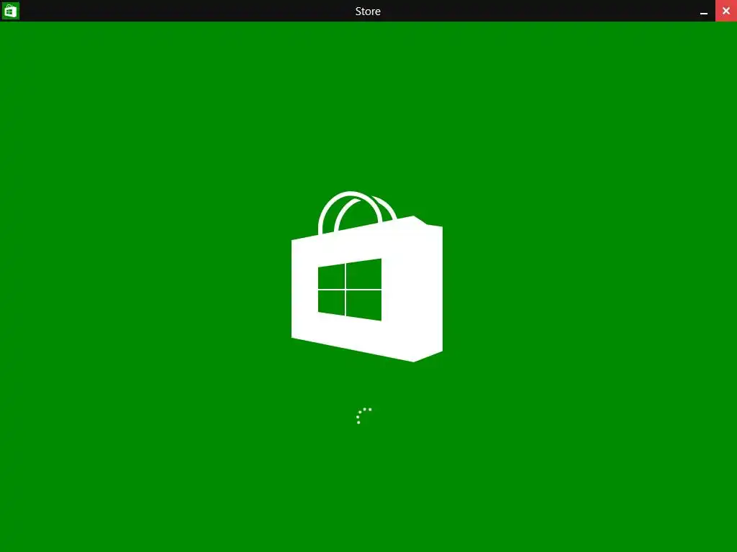The height and width of the screenshot is (552, 737).
Task: Minimize the Store window
Action: [704, 11]
